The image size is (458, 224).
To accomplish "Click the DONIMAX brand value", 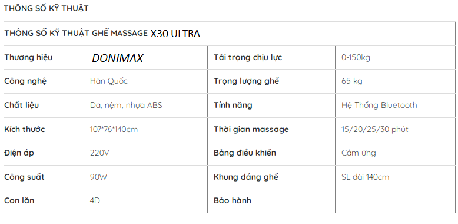I will pyautogui.click(x=117, y=58).
